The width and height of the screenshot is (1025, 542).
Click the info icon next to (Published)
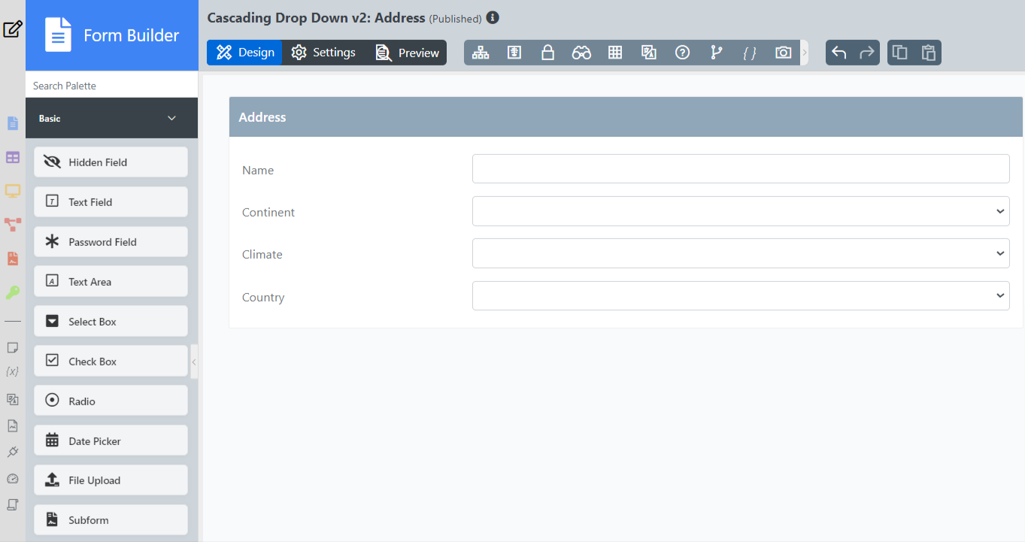pos(493,17)
